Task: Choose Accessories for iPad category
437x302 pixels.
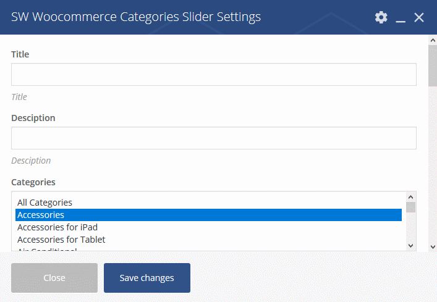Action: [208, 227]
